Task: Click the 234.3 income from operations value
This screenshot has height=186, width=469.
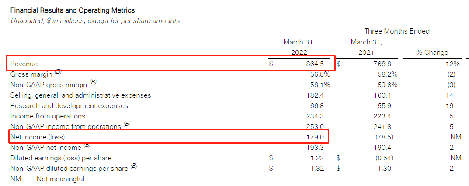Action: tap(315, 116)
